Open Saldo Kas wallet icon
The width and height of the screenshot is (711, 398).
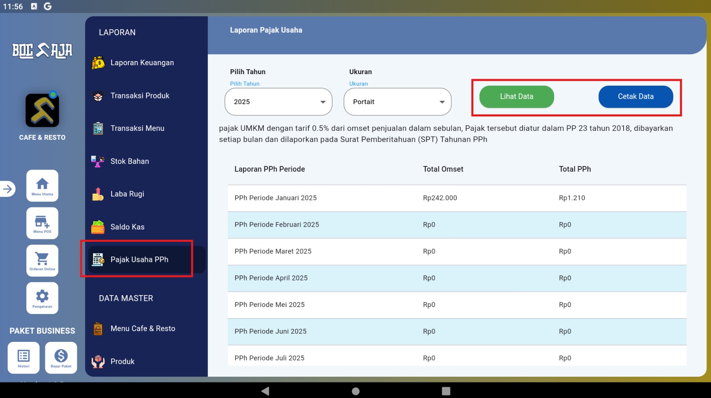pos(98,227)
